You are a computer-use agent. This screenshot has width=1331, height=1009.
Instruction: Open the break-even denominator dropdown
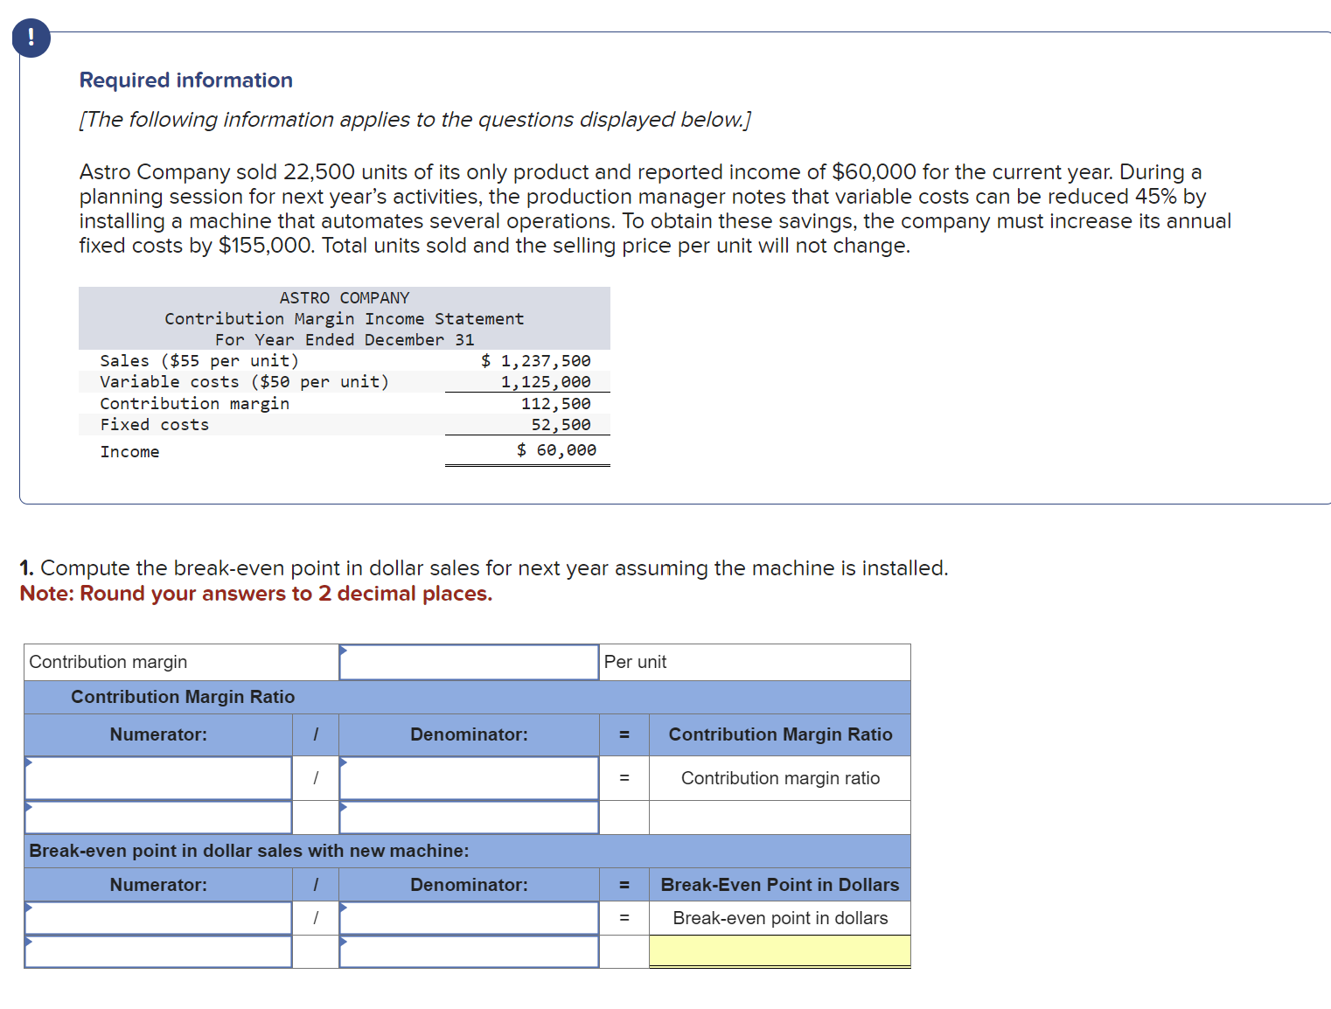pyautogui.click(x=469, y=918)
